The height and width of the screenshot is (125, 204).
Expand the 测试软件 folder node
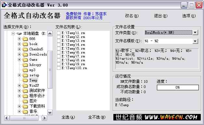19,91
